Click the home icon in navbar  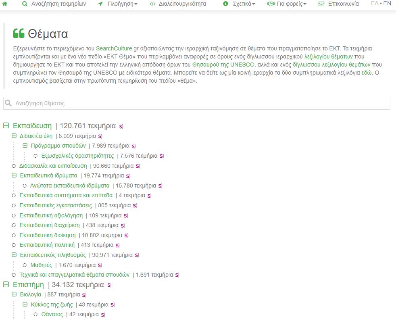(x=5, y=4)
